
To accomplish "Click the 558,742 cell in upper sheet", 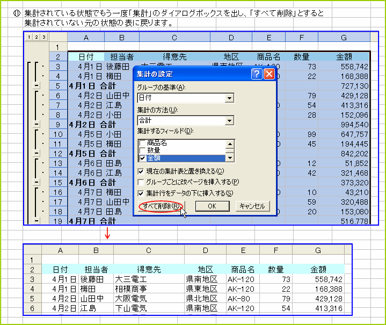I will [344, 67].
